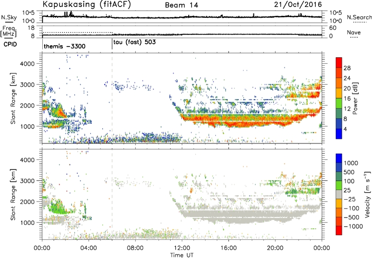Click the '4' tick on the power colorbar

345,129
